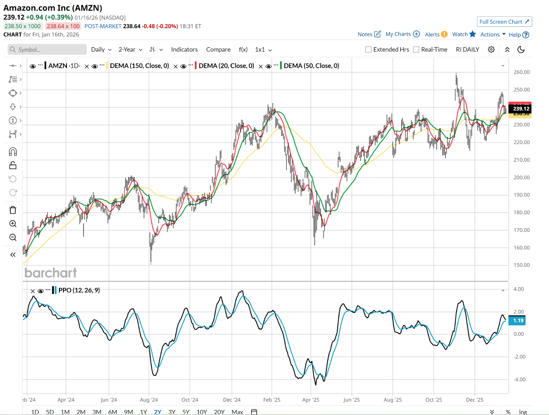Hide the PPO (12, 26, 9) indicator
This screenshot has height=415, width=549.
[x=40, y=291]
